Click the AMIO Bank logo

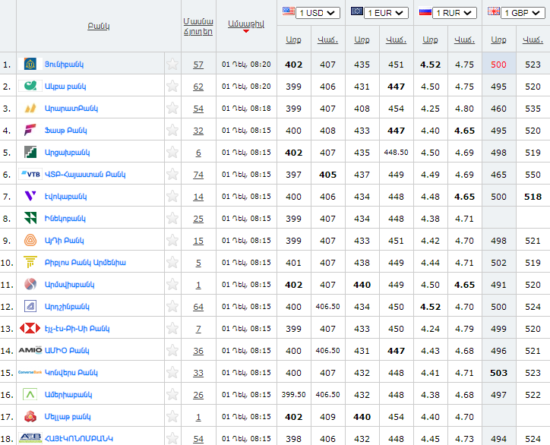(x=30, y=350)
